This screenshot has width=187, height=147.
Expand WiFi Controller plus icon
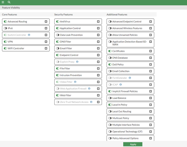click(x=46, y=48)
